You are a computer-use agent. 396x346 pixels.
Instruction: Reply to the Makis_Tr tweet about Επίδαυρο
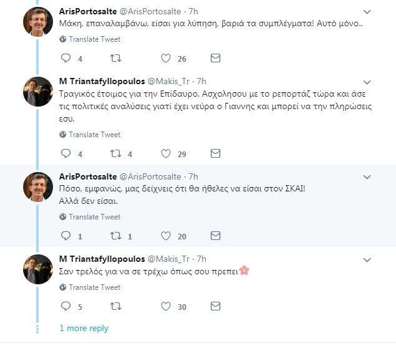pyautogui.click(x=66, y=153)
